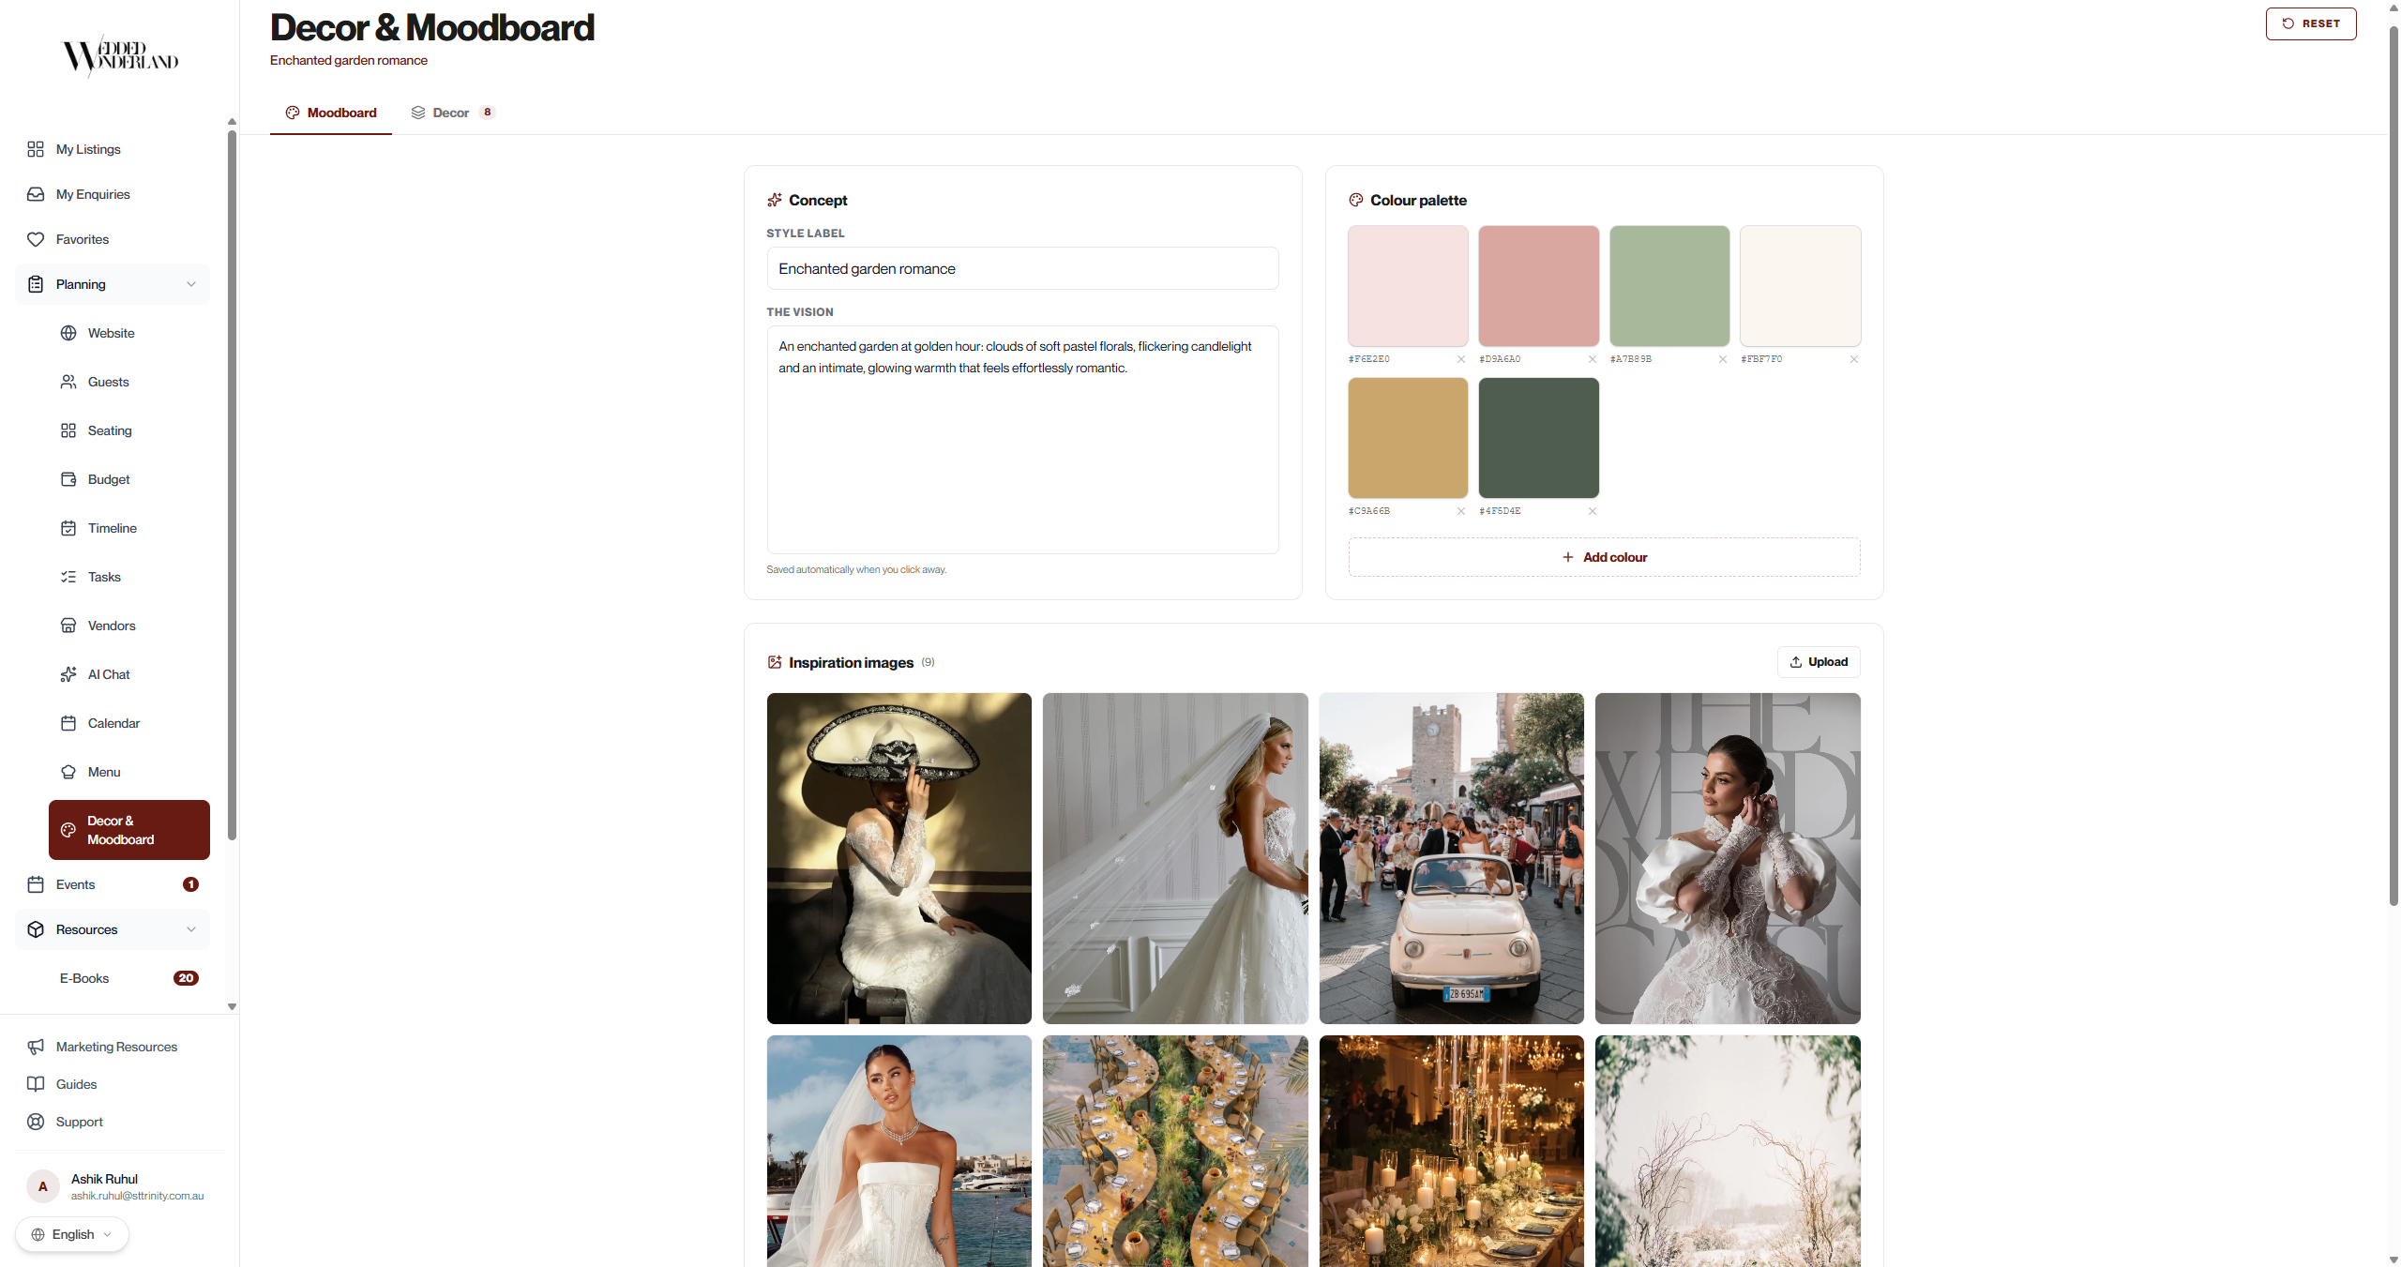This screenshot has height=1267, width=2401.
Task: Click the Add colour button
Action: [1605, 557]
